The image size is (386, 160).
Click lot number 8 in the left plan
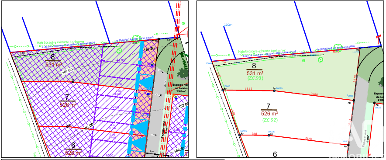53,57
